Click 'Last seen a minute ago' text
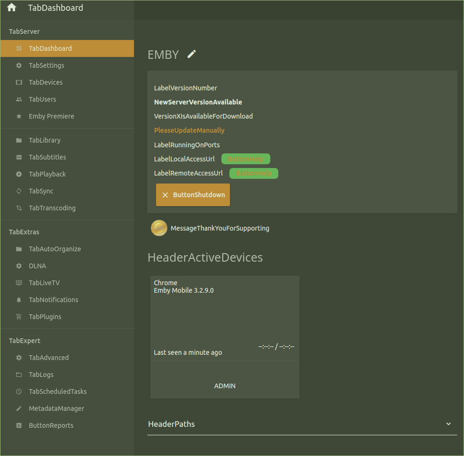This screenshot has width=464, height=456. tap(188, 352)
